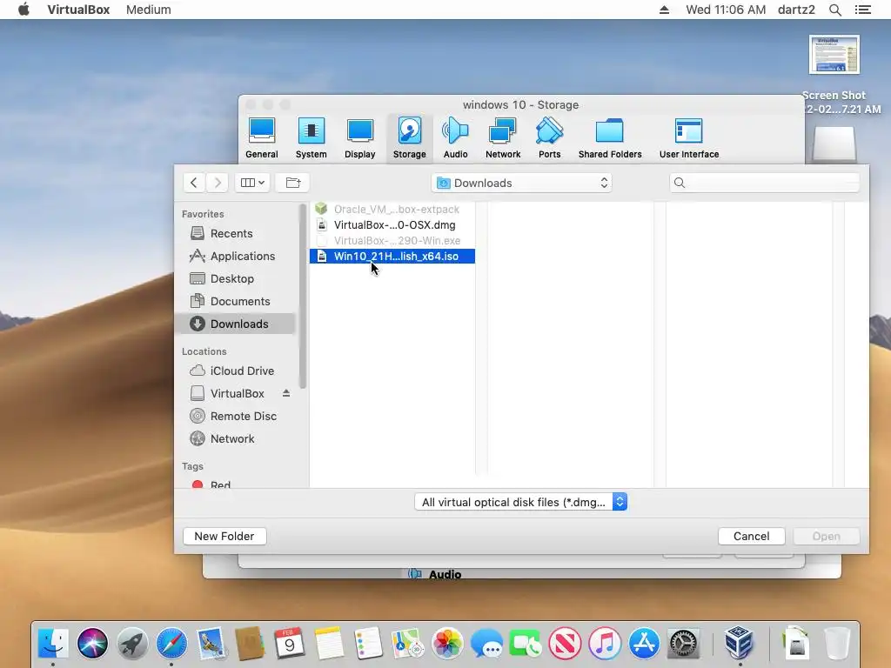891x668 pixels.
Task: Open Messages from the Dock
Action: (486, 644)
